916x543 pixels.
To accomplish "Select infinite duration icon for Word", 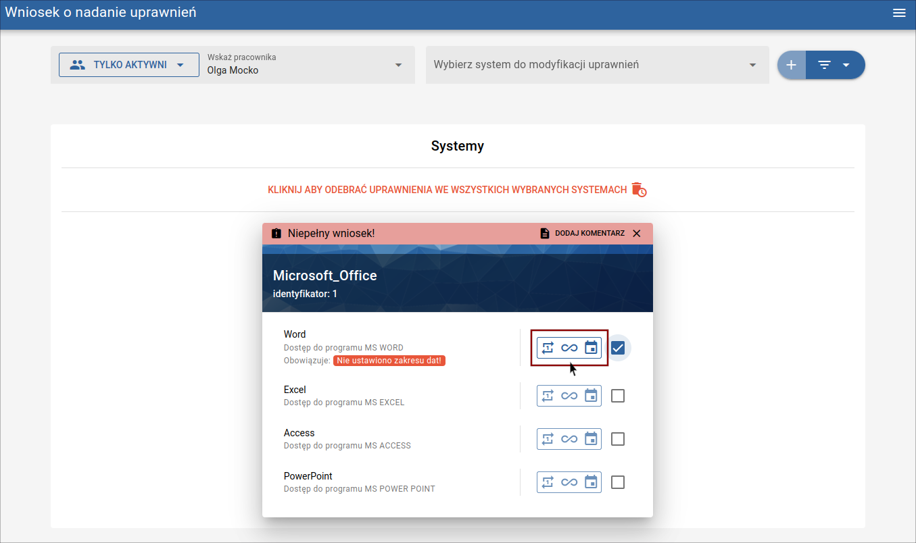I will coord(569,348).
